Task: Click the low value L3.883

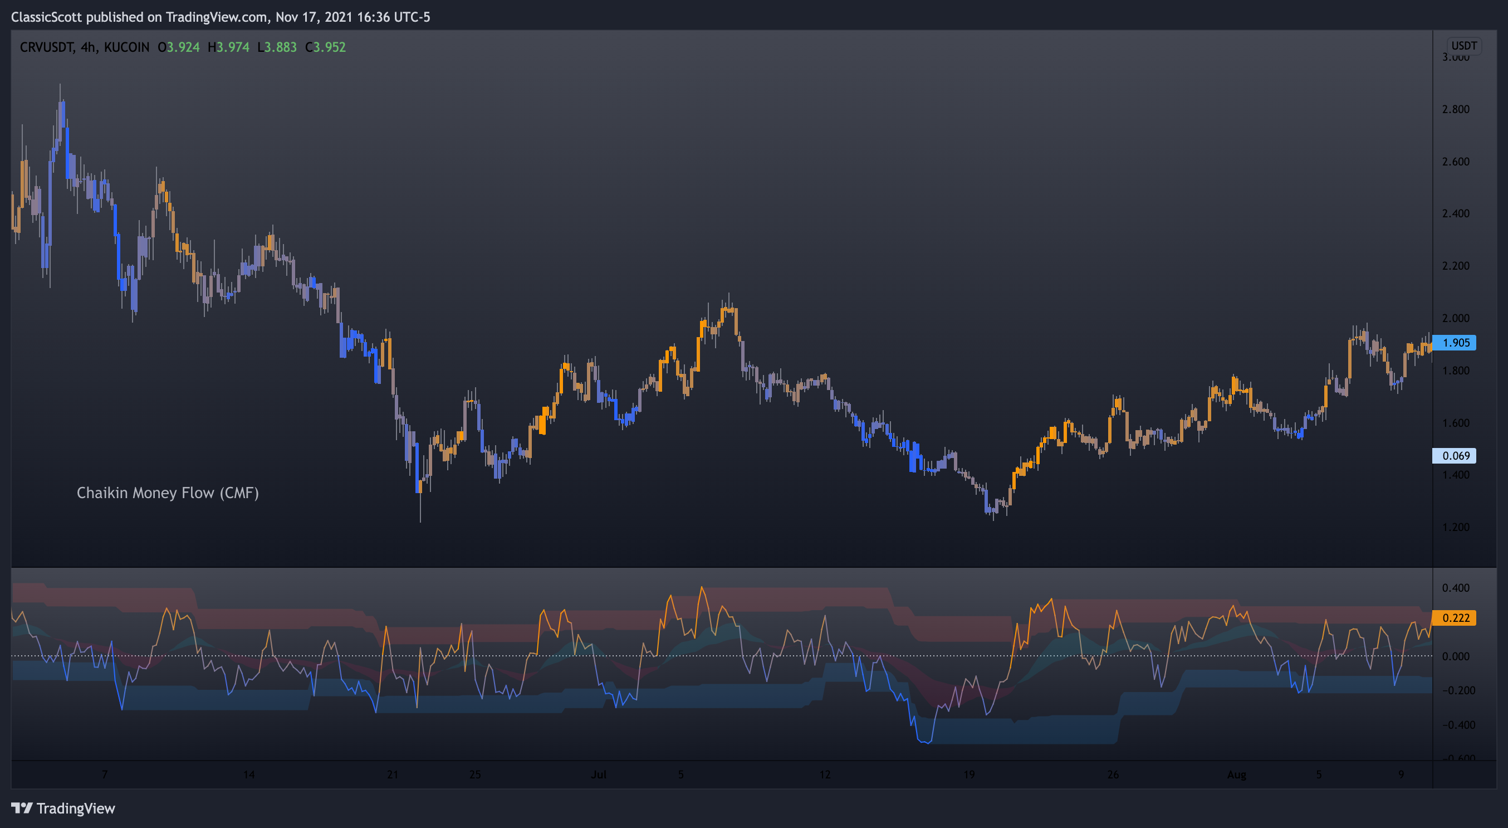Action: pyautogui.click(x=277, y=47)
